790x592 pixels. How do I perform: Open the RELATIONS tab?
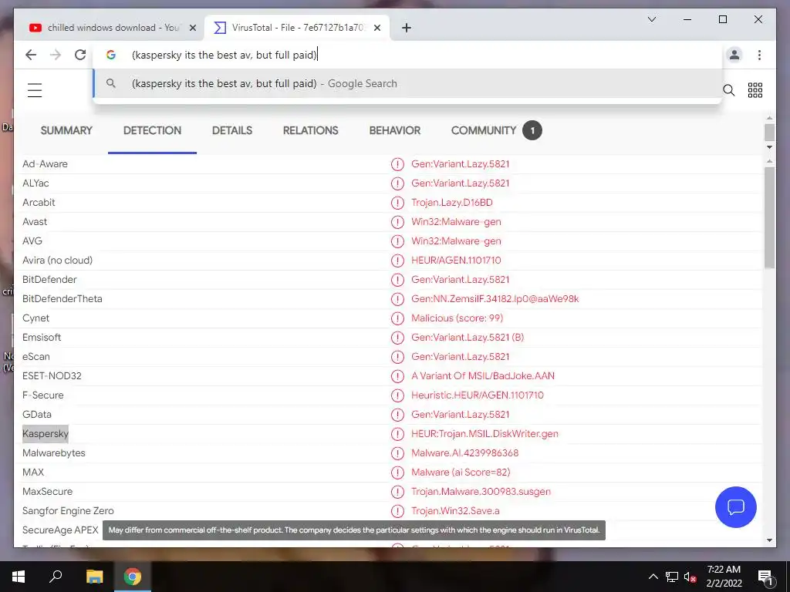tap(310, 130)
